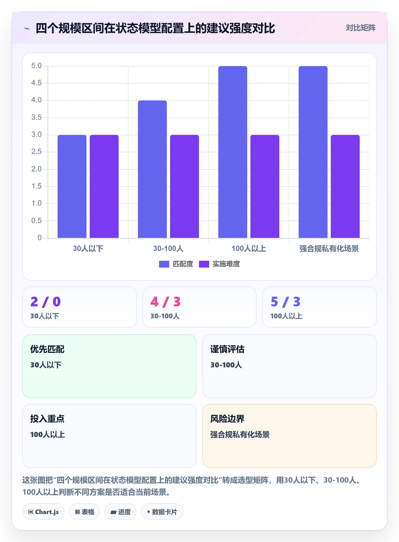399x542 pixels.
Task: Click the 2 / 0 stat value
Action: click(x=46, y=302)
